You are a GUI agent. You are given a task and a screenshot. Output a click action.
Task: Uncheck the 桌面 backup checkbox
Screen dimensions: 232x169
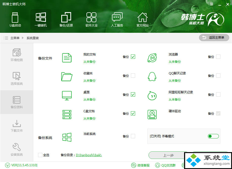tap(133, 95)
